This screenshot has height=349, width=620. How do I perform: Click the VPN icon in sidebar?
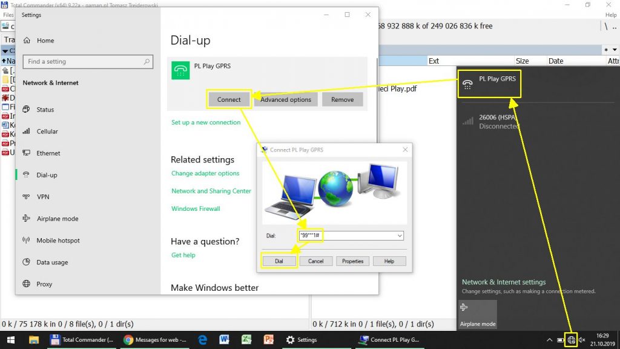[x=26, y=196]
